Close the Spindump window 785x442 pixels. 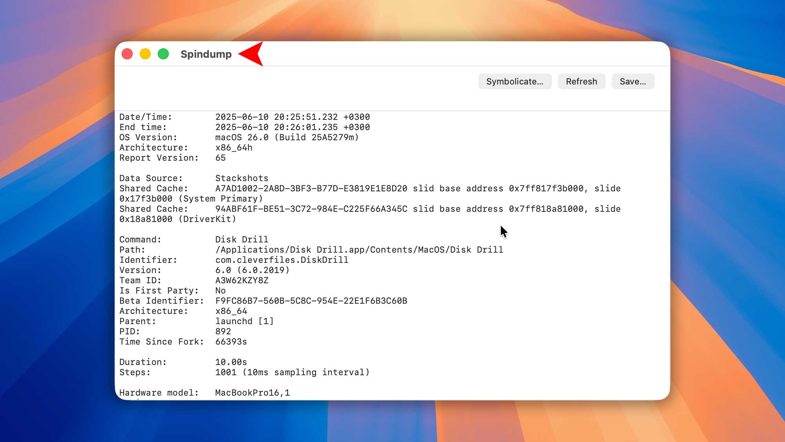127,54
